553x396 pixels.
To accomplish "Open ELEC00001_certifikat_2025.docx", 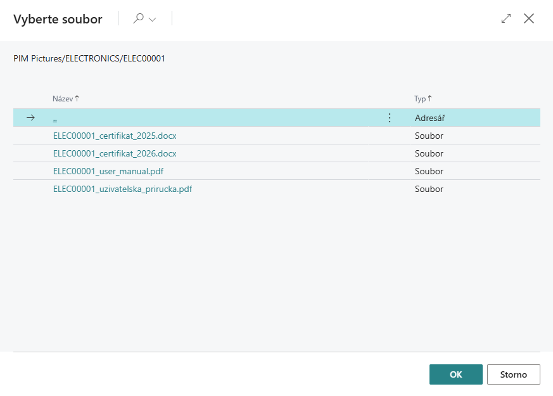I will (x=115, y=136).
